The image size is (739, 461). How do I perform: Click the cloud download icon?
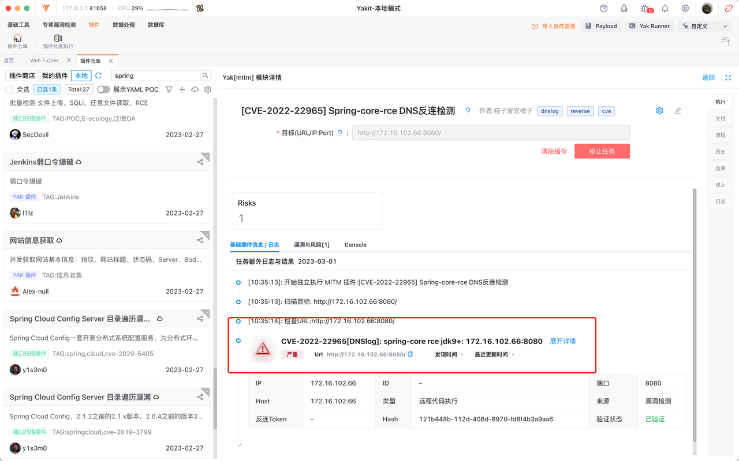pos(195,89)
